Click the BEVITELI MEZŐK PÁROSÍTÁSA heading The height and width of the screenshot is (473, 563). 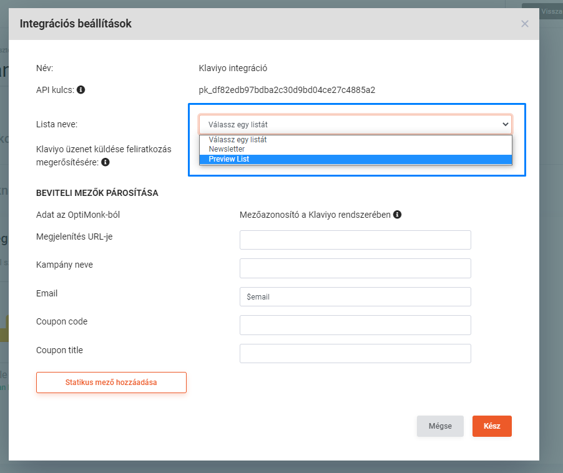point(97,193)
